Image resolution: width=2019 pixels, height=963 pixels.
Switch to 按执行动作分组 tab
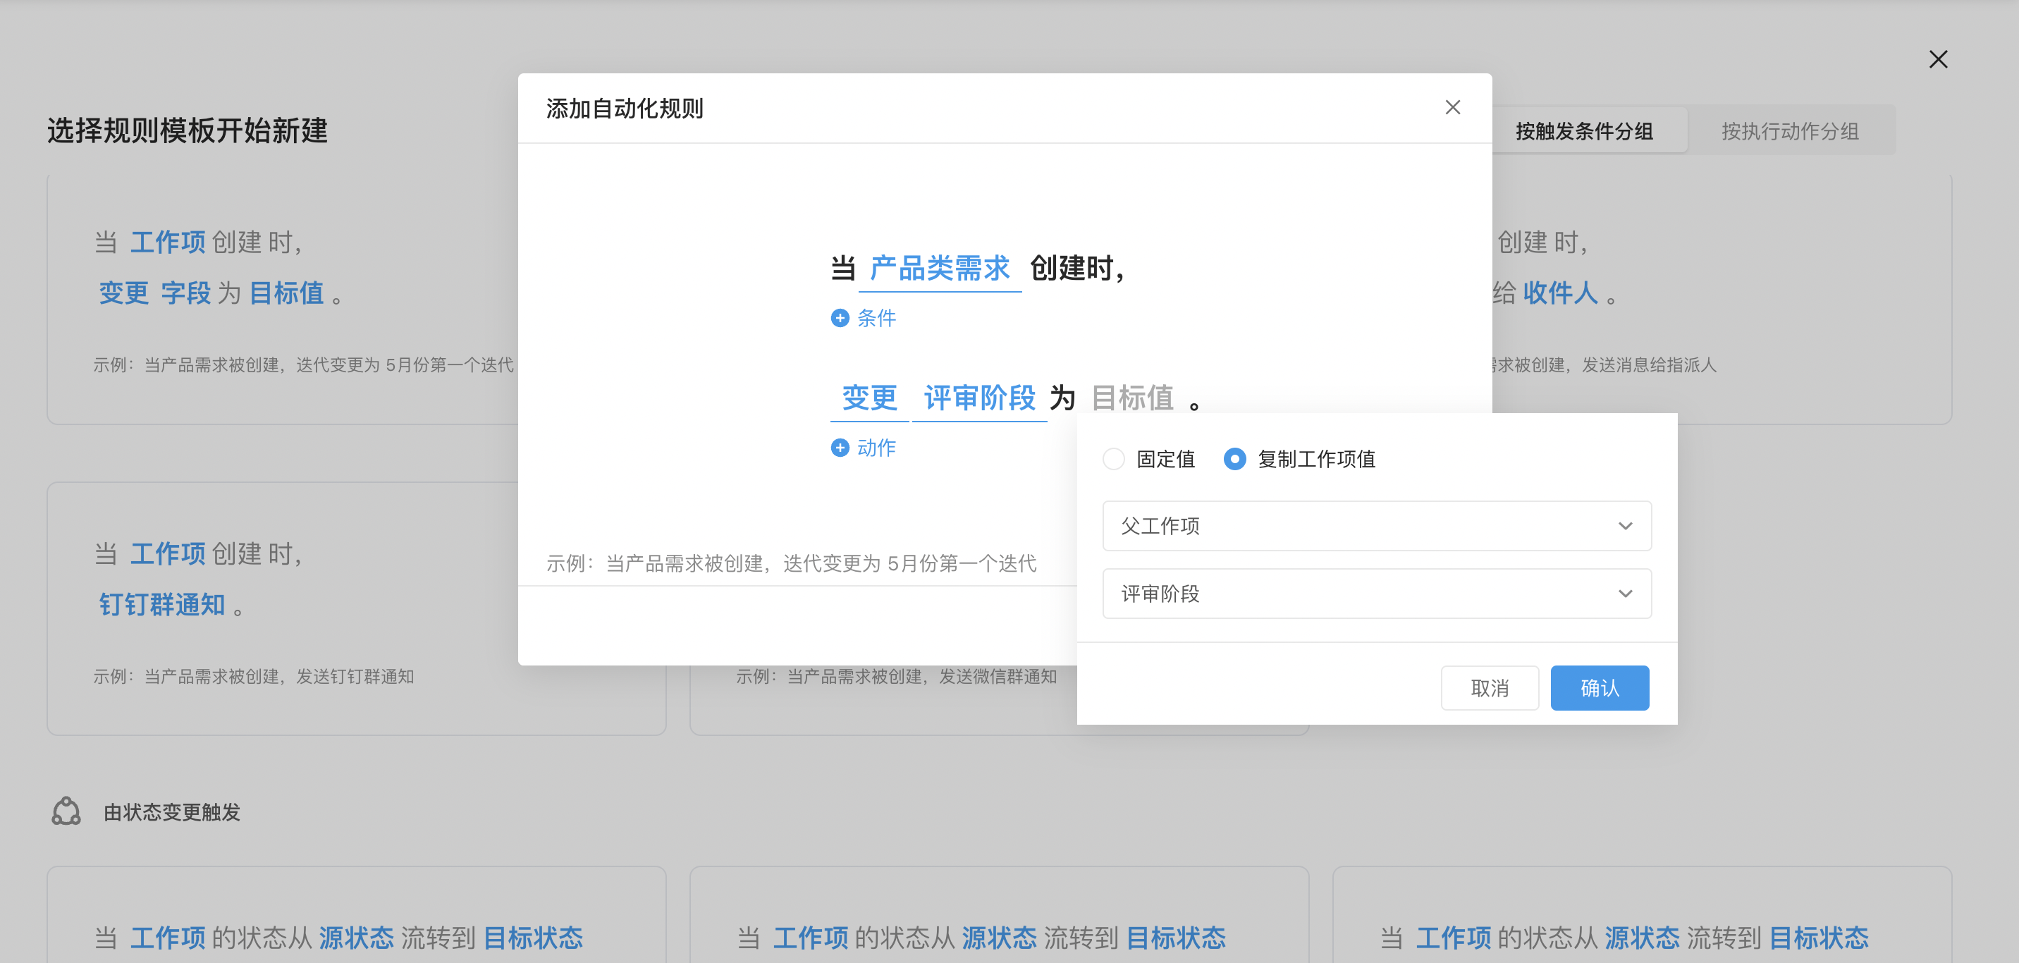pyautogui.click(x=1790, y=131)
